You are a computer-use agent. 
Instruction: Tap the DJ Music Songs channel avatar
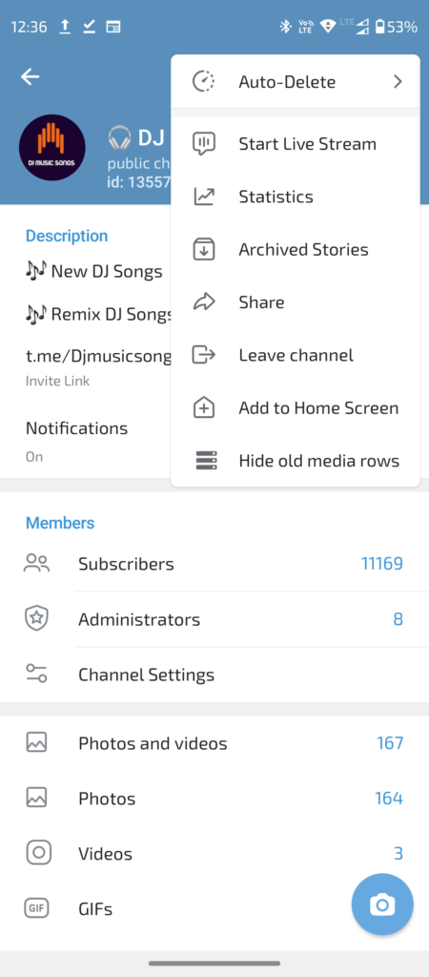tap(52, 148)
